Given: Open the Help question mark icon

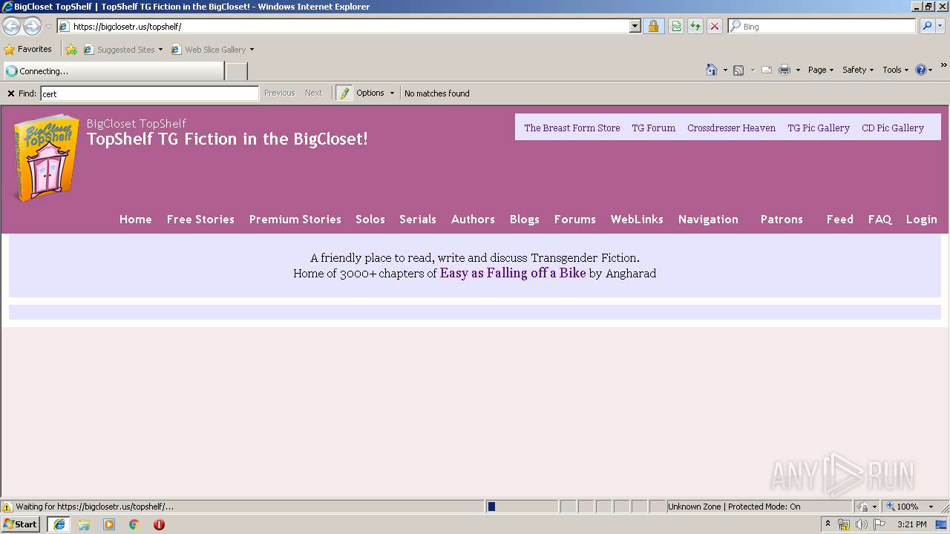Looking at the screenshot, I should click(921, 70).
